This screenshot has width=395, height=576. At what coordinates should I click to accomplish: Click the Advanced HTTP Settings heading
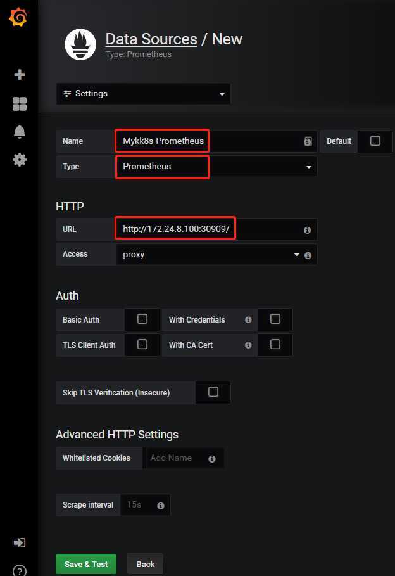point(117,435)
